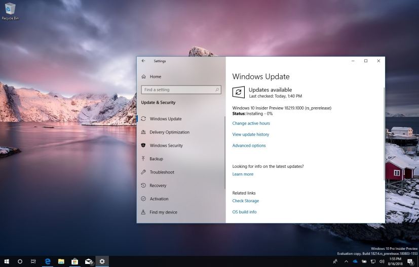Open Activation settings page

coord(159,199)
